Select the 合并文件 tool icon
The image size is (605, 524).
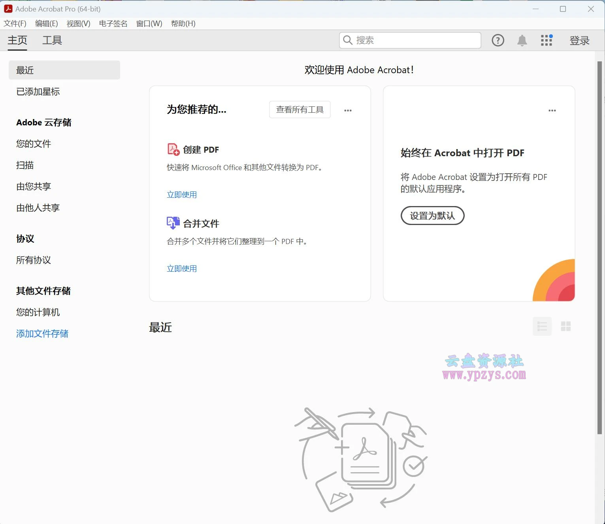coord(172,223)
